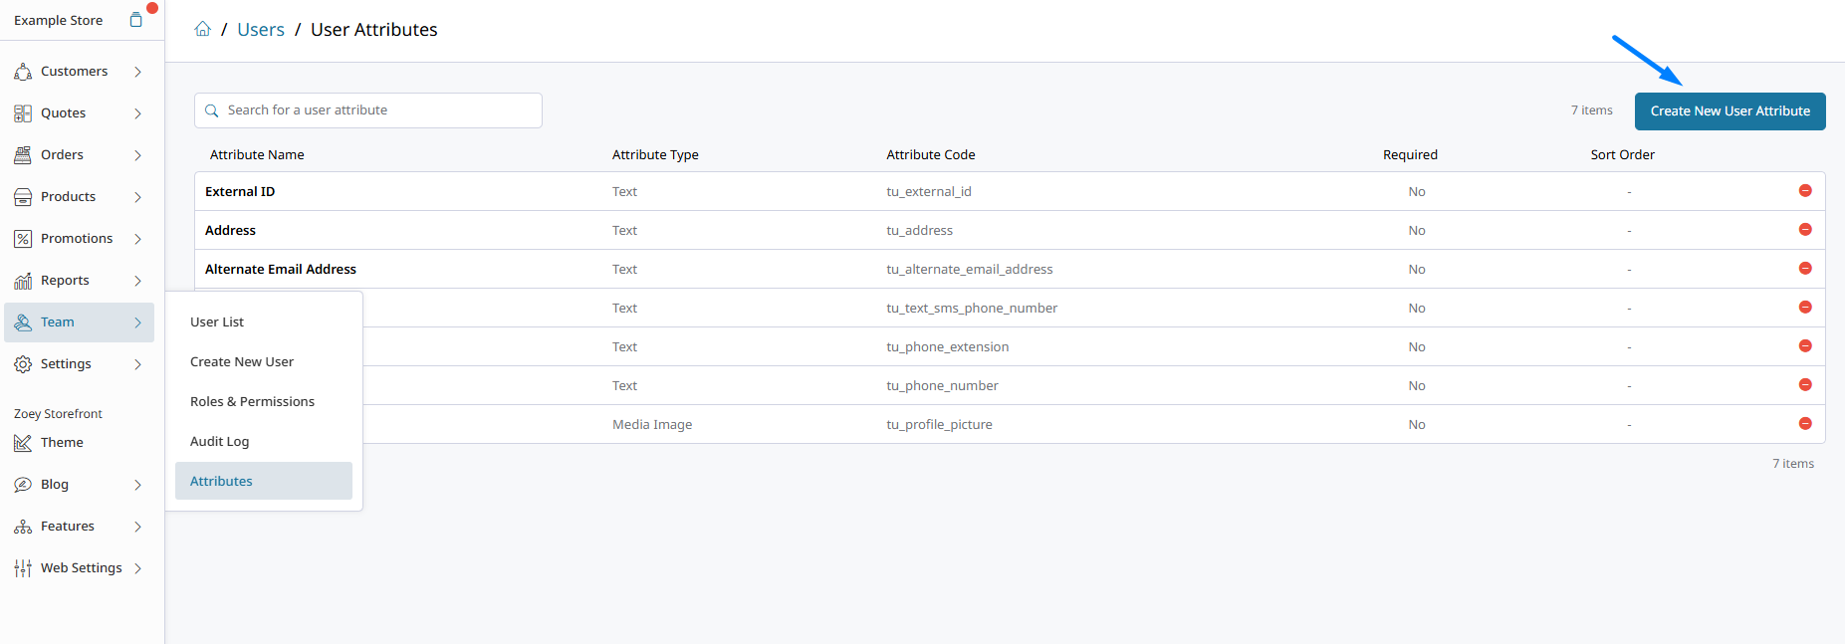Expand the Reports menu chevron
The image size is (1845, 644).
coord(138,281)
